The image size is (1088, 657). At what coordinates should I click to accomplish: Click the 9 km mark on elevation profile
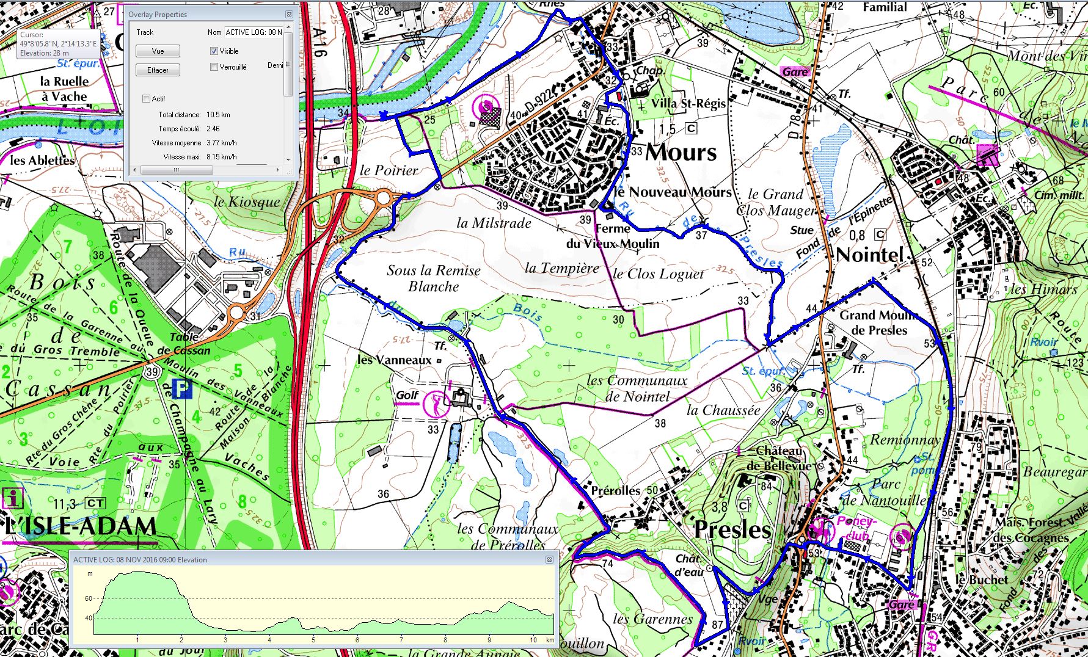coord(489,639)
